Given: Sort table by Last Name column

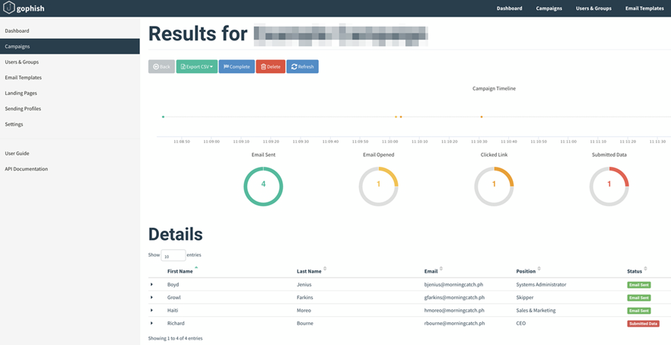Looking at the screenshot, I should (309, 271).
